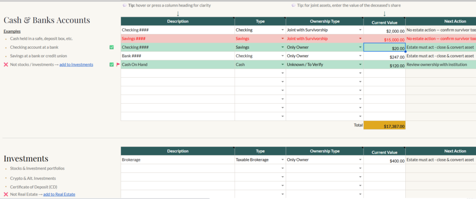The image size is (476, 199).
Task: Select the Brokerage description cell
Action: point(178,159)
